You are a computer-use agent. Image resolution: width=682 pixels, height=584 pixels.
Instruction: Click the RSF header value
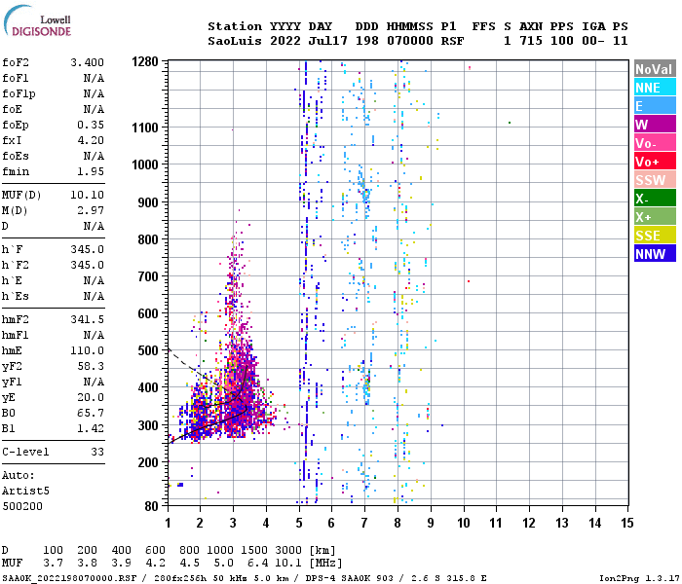tap(452, 41)
